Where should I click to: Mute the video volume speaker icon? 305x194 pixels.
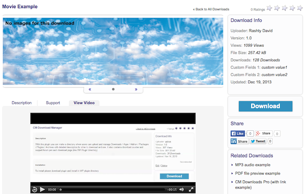[x=182, y=189]
